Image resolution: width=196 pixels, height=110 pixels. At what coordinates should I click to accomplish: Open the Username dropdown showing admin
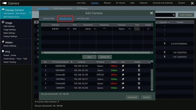[94, 29]
